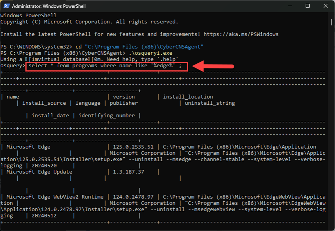Viewport: 335px width, 231px height.
Task: Click the Microsoft Edge WebView2 Runtime entry
Action: pyautogui.click(x=55, y=197)
